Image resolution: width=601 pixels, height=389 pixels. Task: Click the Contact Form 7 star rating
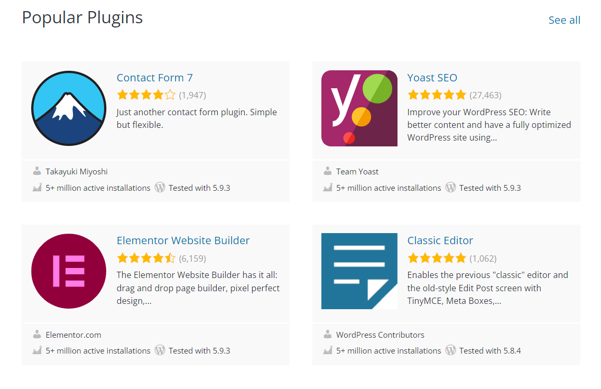pos(146,95)
